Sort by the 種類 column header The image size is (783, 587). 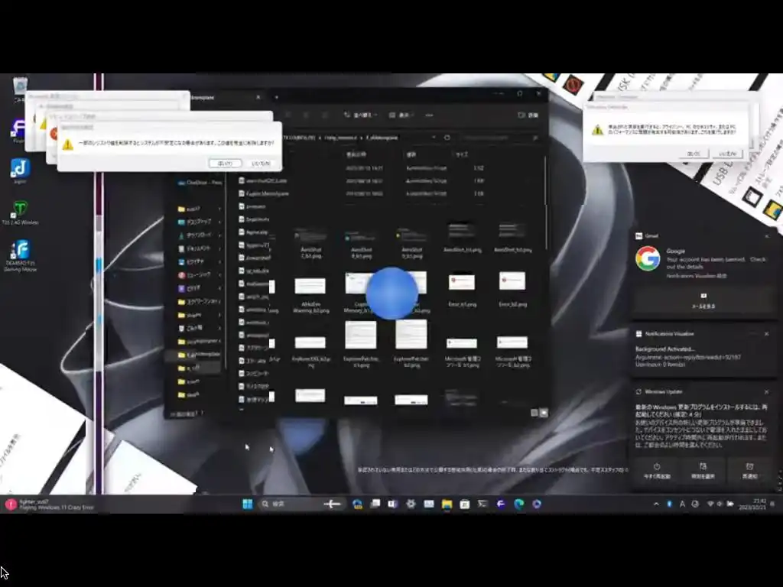(411, 154)
